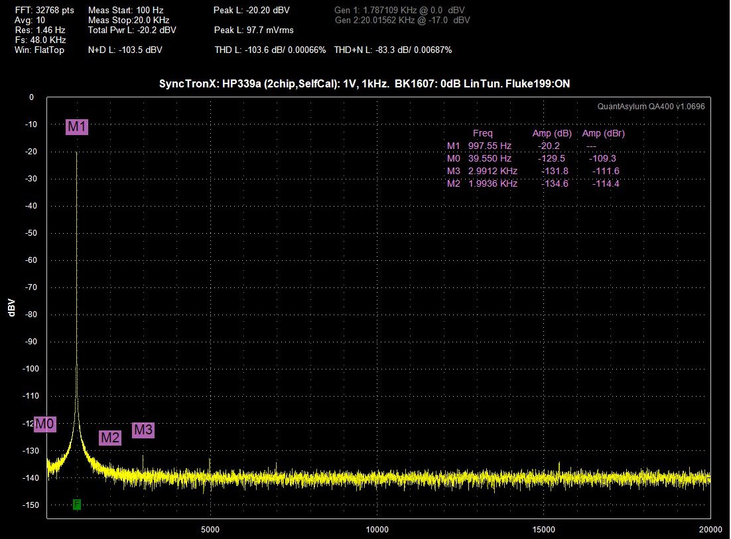Click M3 amplitude -131.8 in table
This screenshot has width=731, height=539.
pyautogui.click(x=555, y=171)
